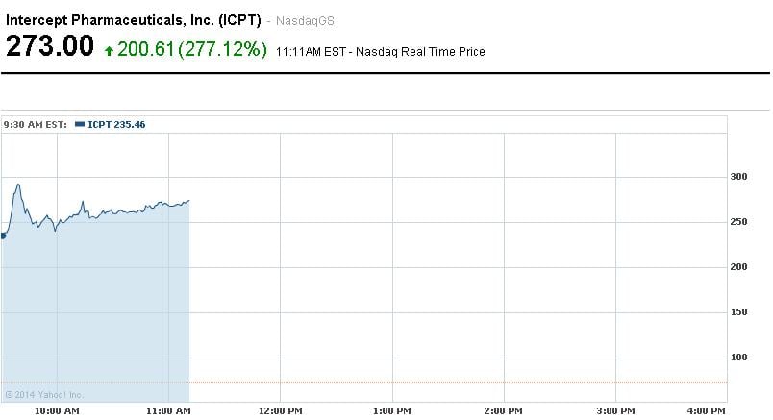
Task: Click the NasdaqGS exchange label
Action: [306, 20]
